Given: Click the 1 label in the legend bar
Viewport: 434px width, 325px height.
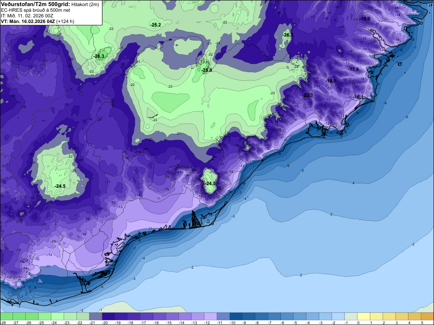Looking at the screenshot, I should [x=371, y=323].
